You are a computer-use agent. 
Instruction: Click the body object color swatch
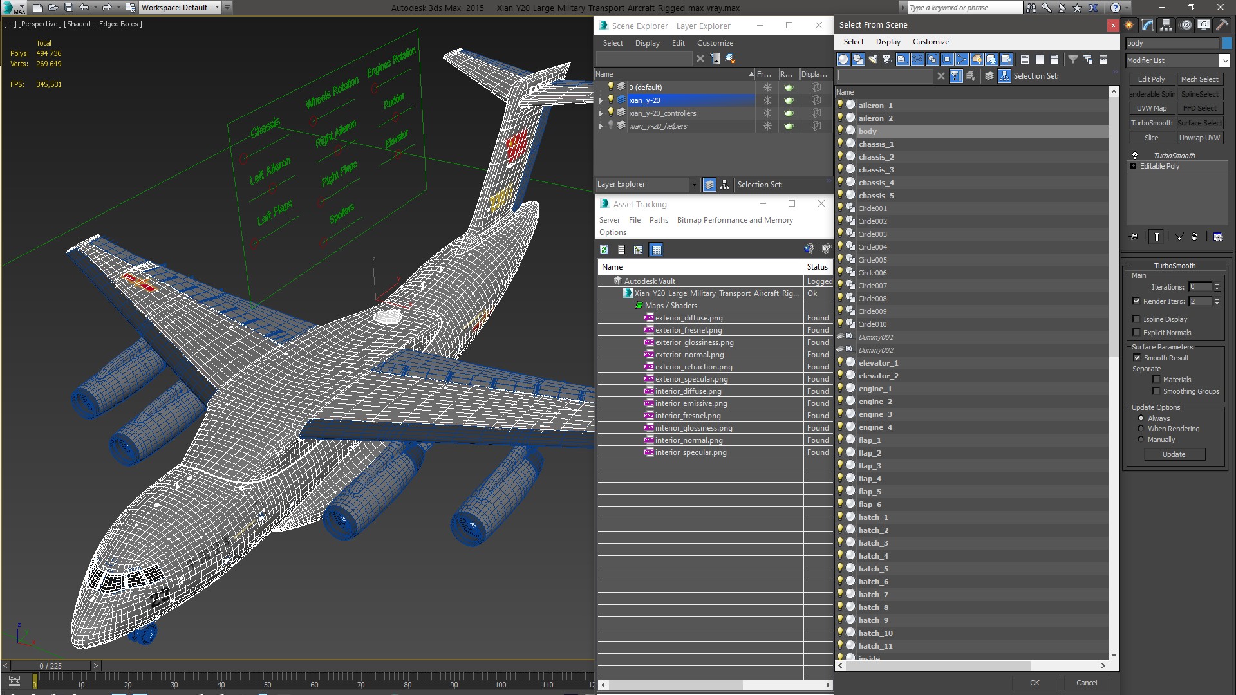pos(1227,43)
